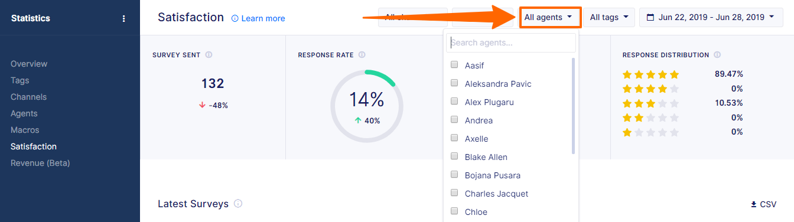
Task: Click the five-star rating row
Action: pos(682,74)
